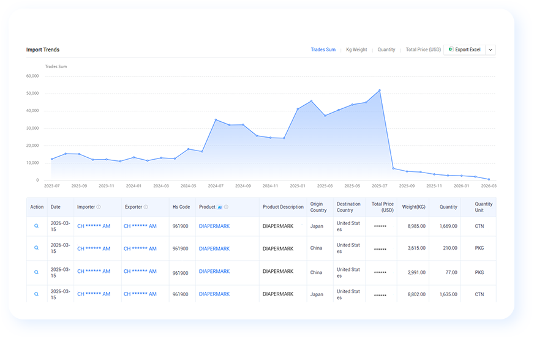Viewport: 534px width, 339px height.
Task: Open exporter link in 210.00 quantity row
Action: point(140,249)
